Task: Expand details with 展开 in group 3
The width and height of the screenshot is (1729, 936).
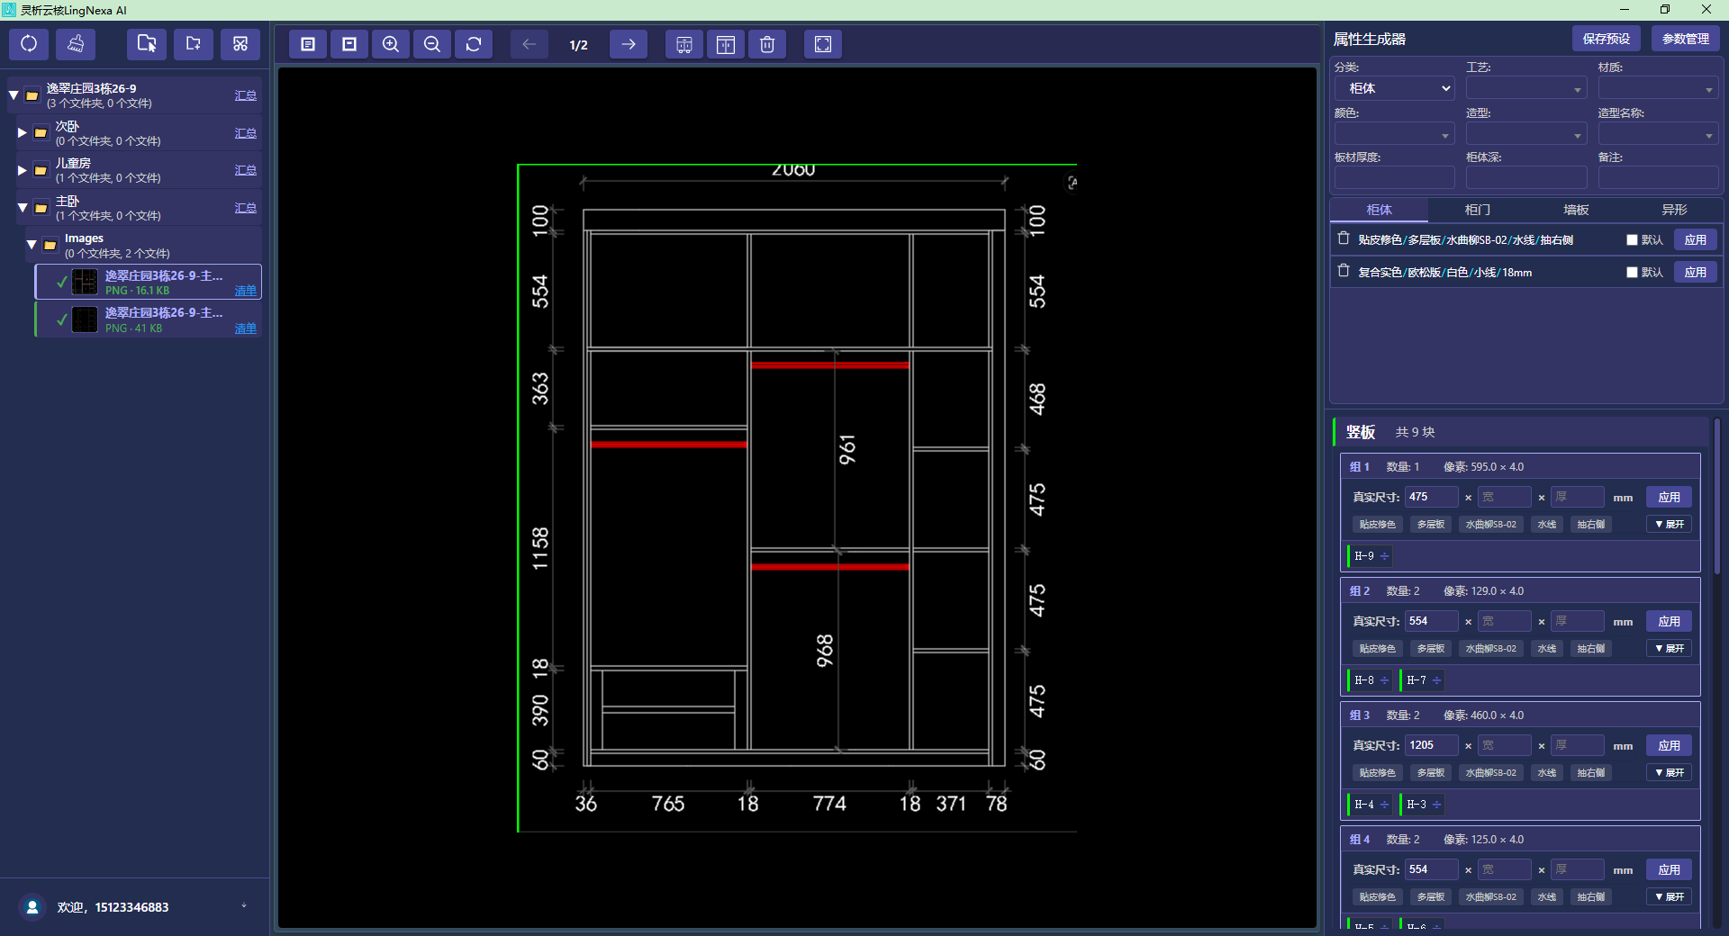Action: [x=1670, y=773]
